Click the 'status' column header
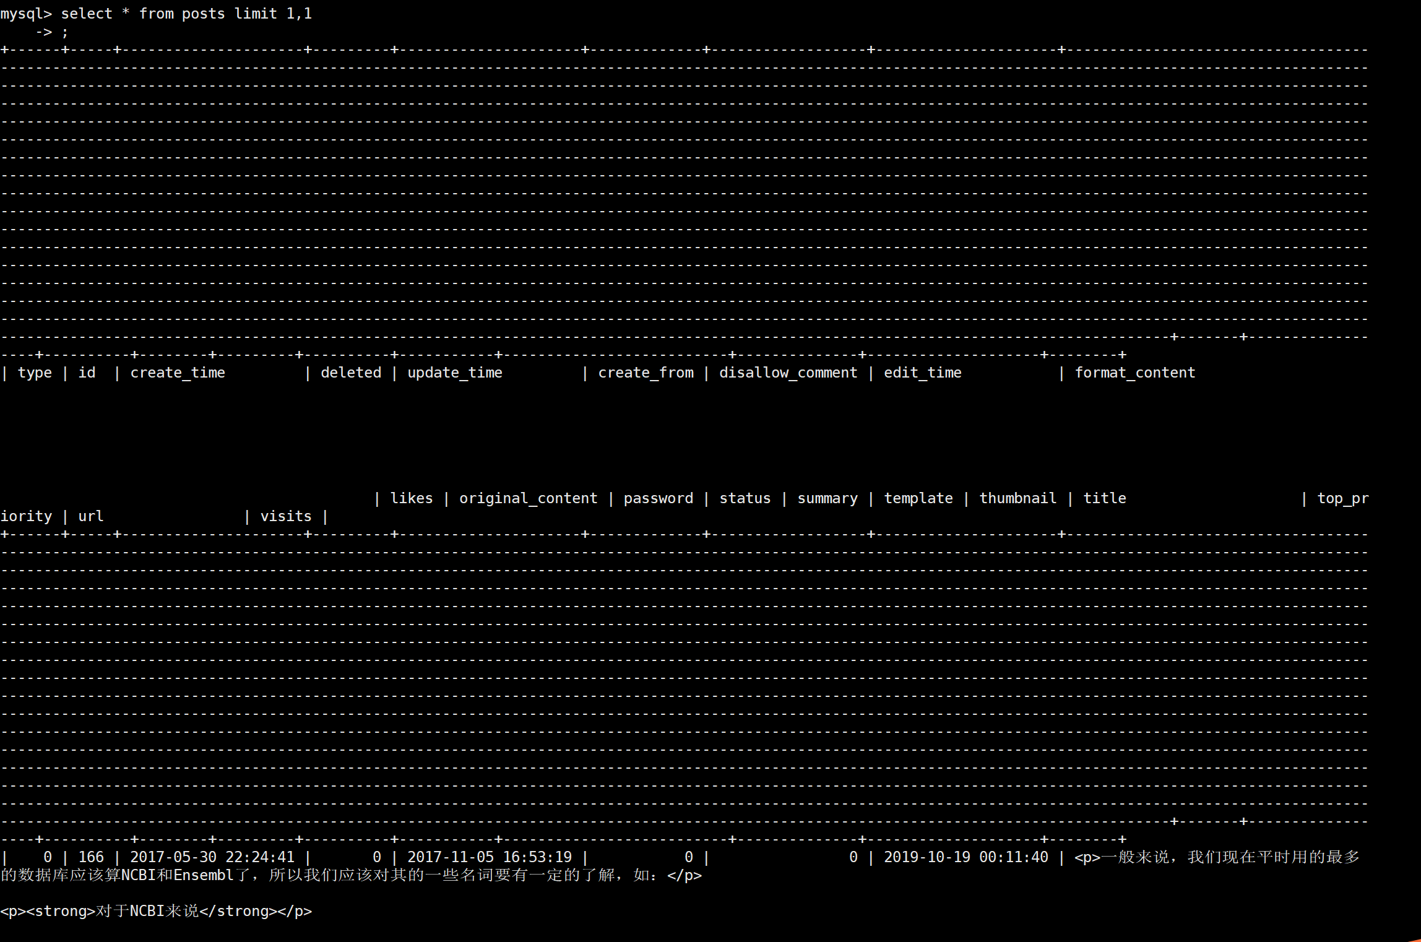Image resolution: width=1421 pixels, height=942 pixels. (x=745, y=498)
